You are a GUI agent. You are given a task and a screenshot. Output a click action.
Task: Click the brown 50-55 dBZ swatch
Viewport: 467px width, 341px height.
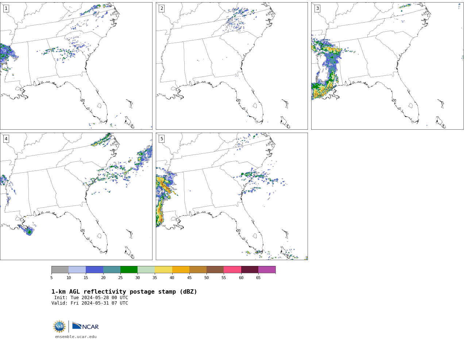coord(215,270)
